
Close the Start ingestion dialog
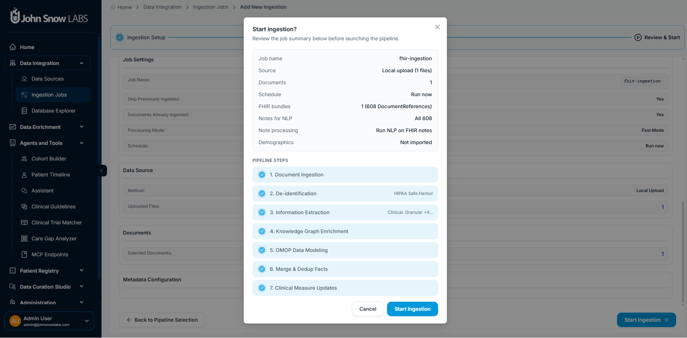click(437, 27)
